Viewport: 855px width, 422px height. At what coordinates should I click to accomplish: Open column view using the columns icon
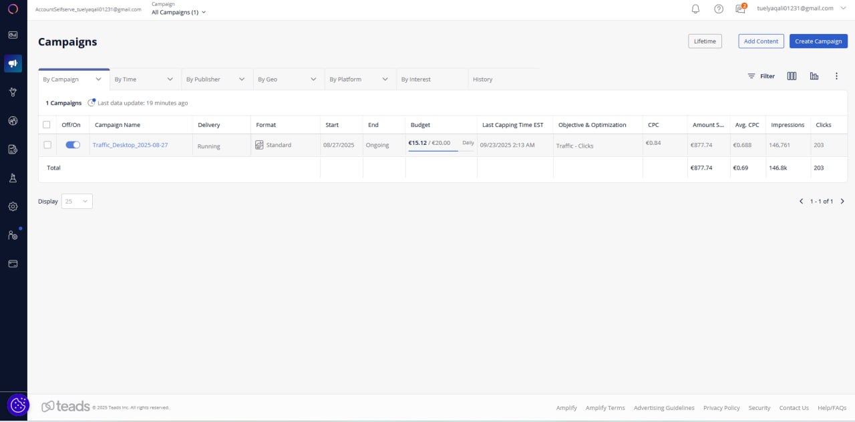[792, 75]
